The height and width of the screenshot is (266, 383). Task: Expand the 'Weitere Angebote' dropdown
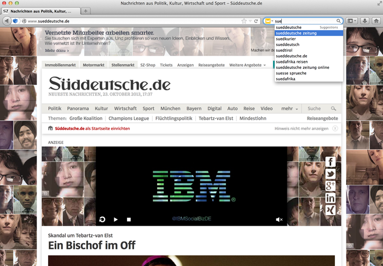247,65
